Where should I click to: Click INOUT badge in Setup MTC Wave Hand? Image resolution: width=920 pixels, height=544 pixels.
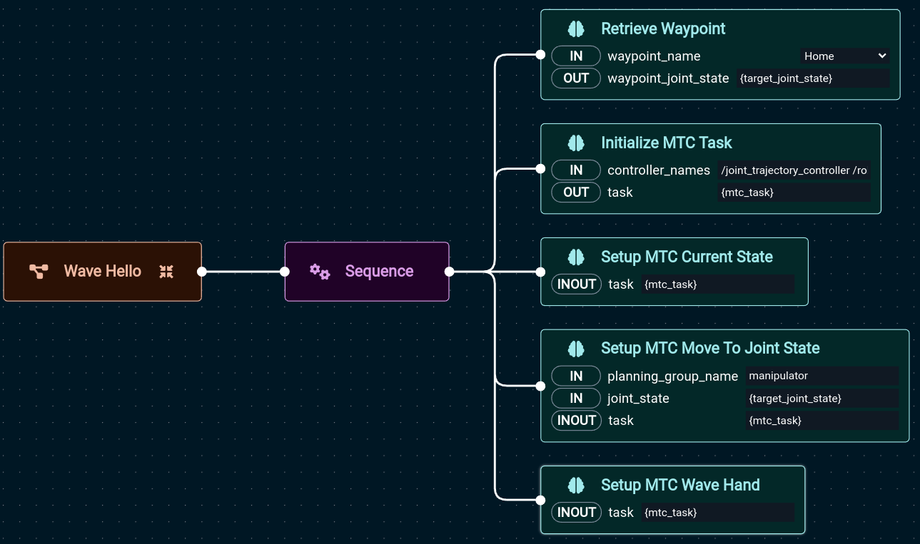point(577,513)
